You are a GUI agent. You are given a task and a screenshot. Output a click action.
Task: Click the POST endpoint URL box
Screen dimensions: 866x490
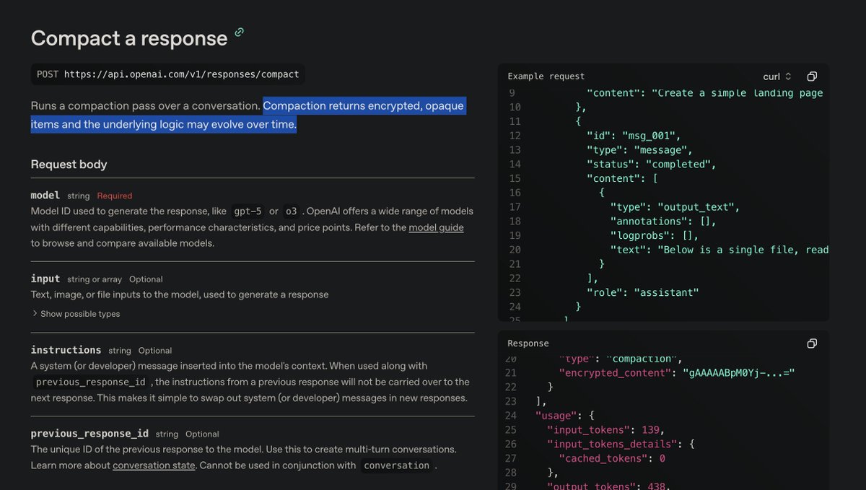[168, 74]
